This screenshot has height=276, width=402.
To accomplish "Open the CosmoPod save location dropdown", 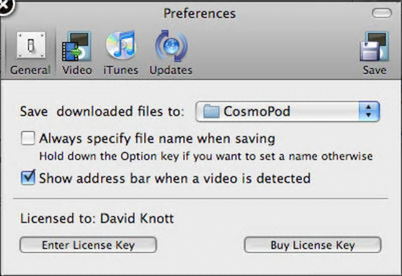I will (287, 111).
